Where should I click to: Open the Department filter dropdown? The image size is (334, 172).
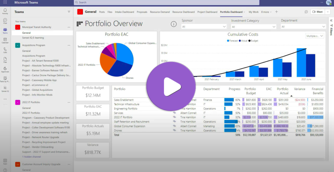303,26
